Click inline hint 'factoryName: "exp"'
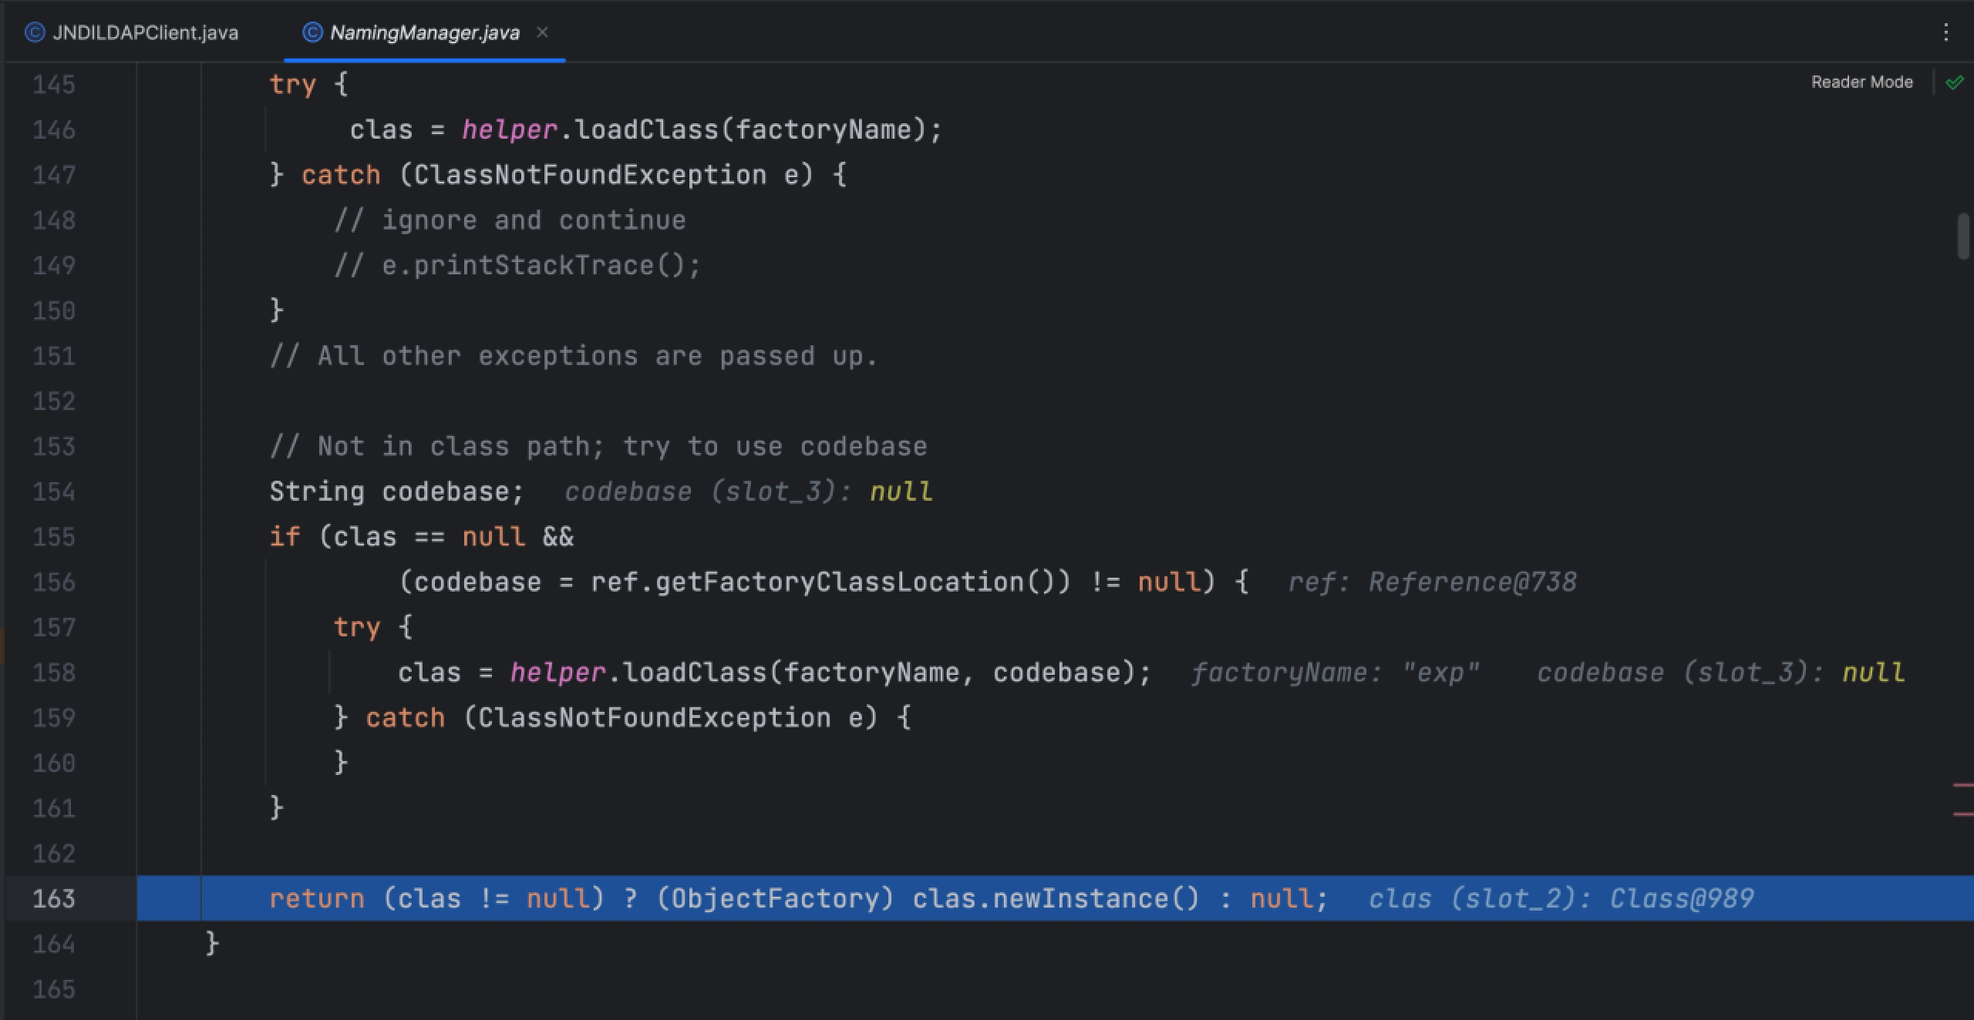Image resolution: width=1974 pixels, height=1020 pixels. 1335,673
